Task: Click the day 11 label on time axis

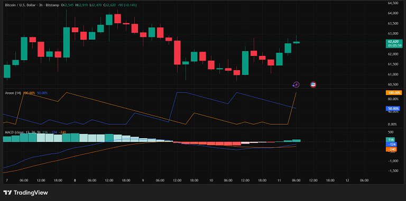Action: click(279, 180)
